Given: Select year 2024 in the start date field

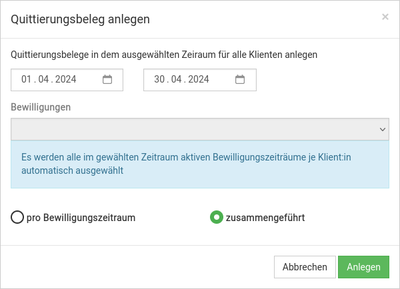Looking at the screenshot, I should coord(66,79).
